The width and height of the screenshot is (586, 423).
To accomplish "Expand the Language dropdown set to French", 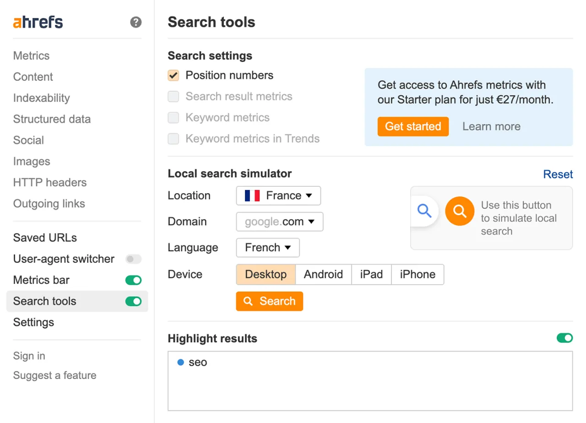I will (x=268, y=248).
